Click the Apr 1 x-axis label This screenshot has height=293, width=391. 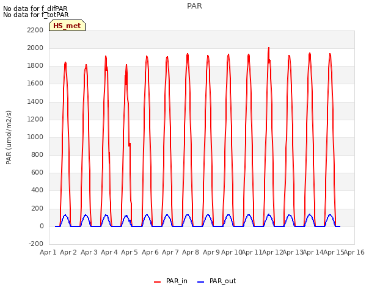pyautogui.click(x=48, y=252)
